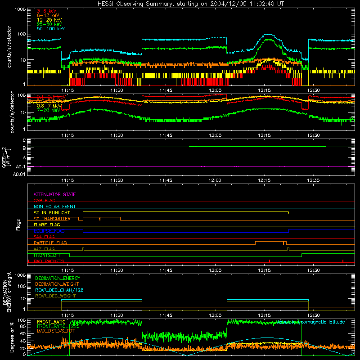The width and height of the screenshot is (360, 360).
Task: Select the orange '6-12 keV' legend label
Action: (x=48, y=15)
